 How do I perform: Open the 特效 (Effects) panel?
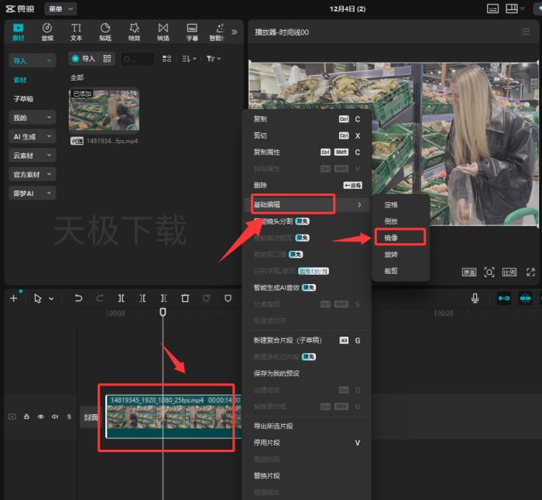coord(134,31)
